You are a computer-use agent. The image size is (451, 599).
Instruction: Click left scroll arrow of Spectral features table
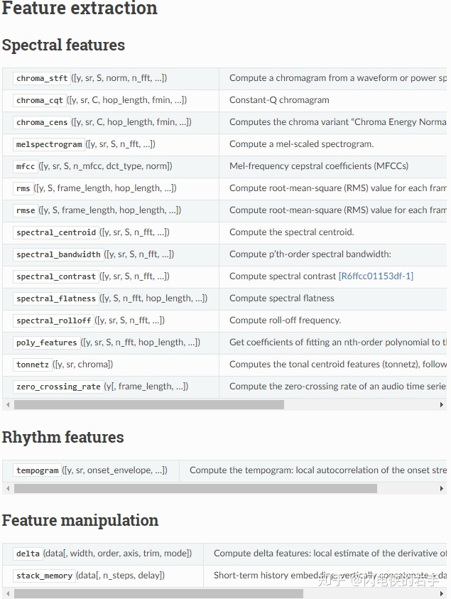(x=8, y=404)
